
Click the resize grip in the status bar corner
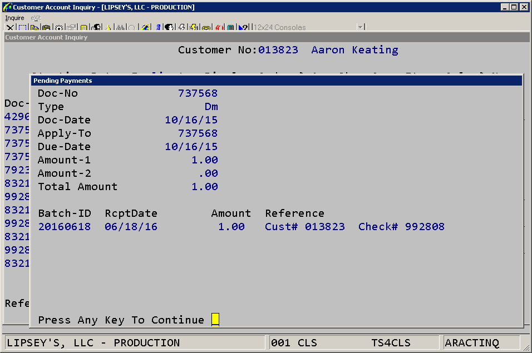pos(526,347)
